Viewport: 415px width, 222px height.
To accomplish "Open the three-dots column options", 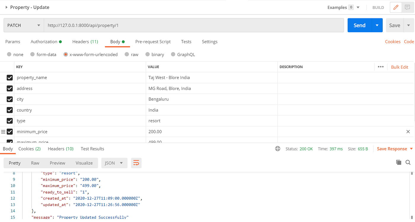I will (x=381, y=67).
